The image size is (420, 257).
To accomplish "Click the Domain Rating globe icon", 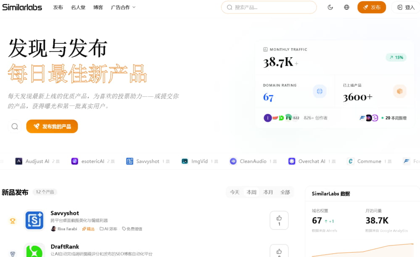I will coord(320,91).
